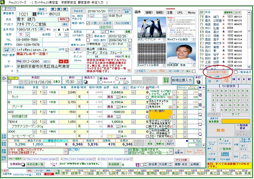Screen dimensions: 254x179
Task: Open the インターネット referral dropdown
Action: (129, 45)
